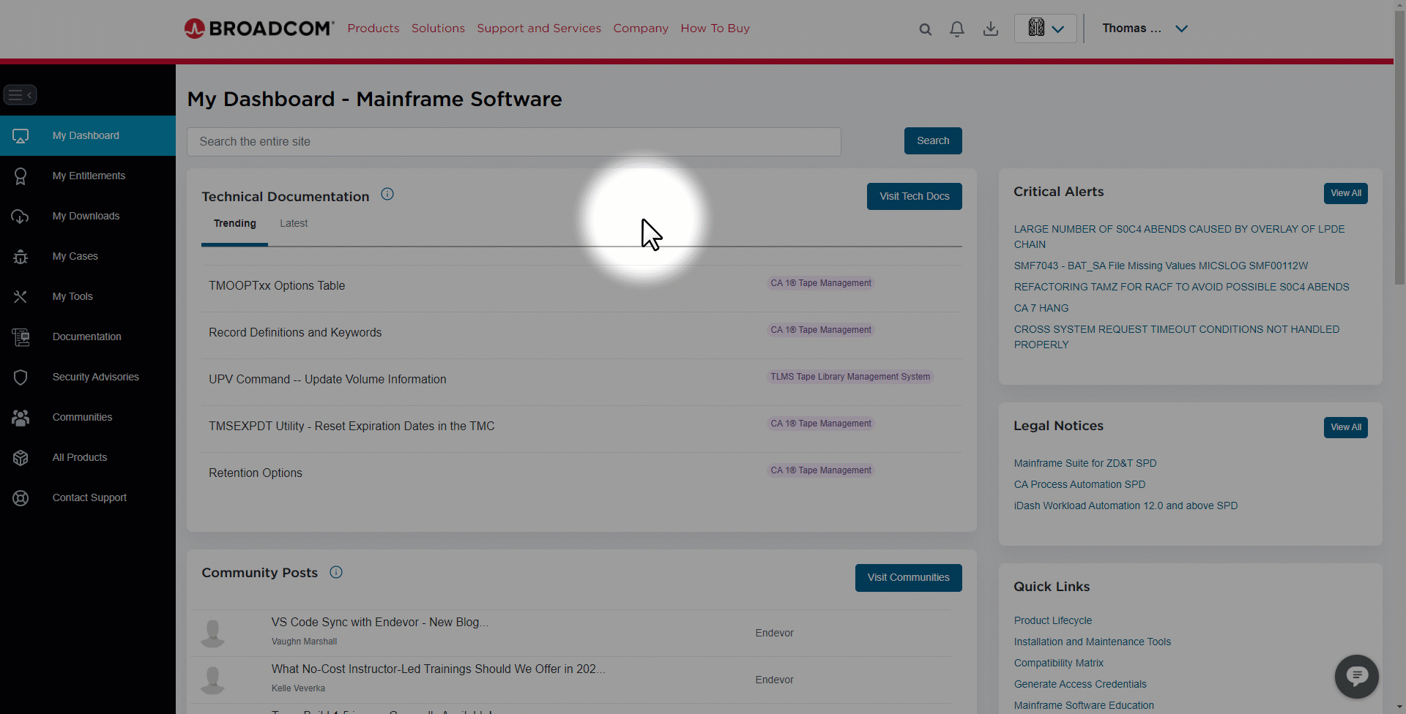
Task: Open the notifications bell icon
Action: [957, 29]
